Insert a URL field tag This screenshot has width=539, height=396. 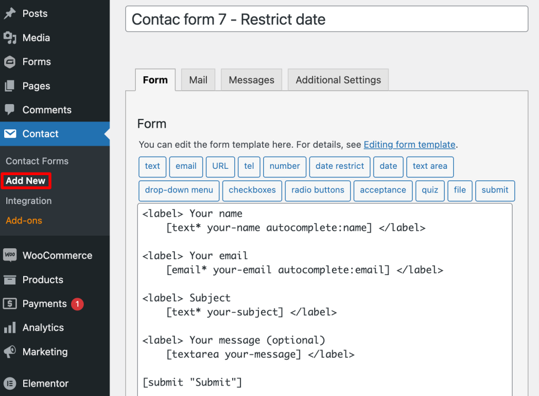click(221, 167)
